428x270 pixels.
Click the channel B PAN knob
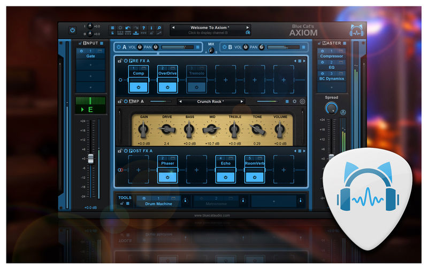click(262, 47)
